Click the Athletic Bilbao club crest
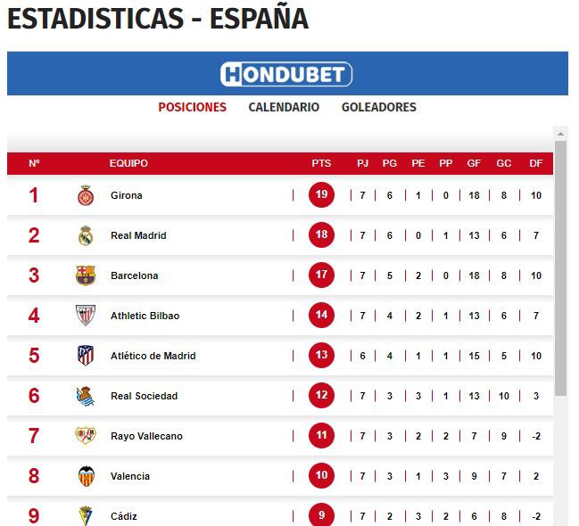 86,316
